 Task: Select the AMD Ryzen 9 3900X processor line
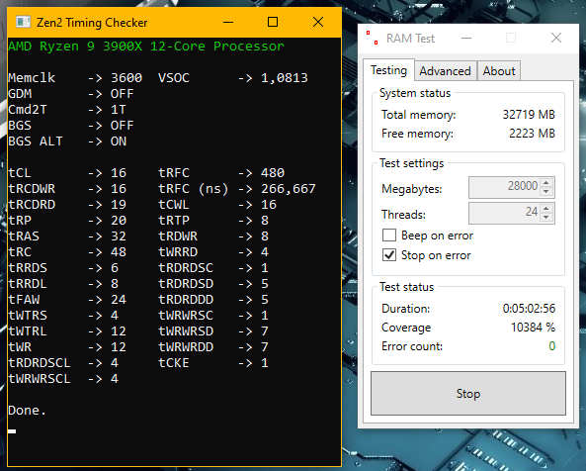click(146, 47)
